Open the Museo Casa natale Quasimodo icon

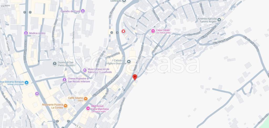[85, 70]
